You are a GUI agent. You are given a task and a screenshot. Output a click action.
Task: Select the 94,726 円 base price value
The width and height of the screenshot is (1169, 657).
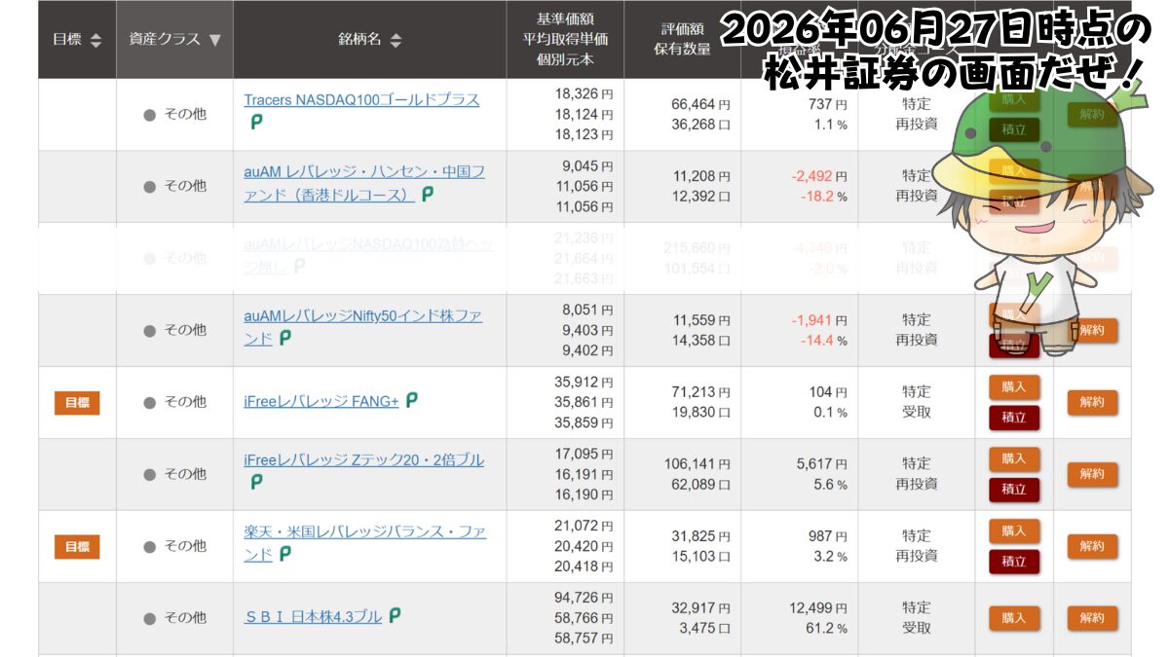(x=584, y=597)
